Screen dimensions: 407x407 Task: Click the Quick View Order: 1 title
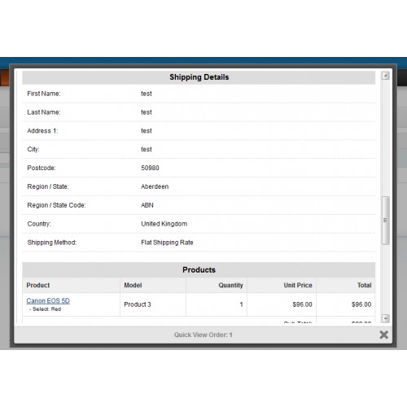(x=203, y=335)
